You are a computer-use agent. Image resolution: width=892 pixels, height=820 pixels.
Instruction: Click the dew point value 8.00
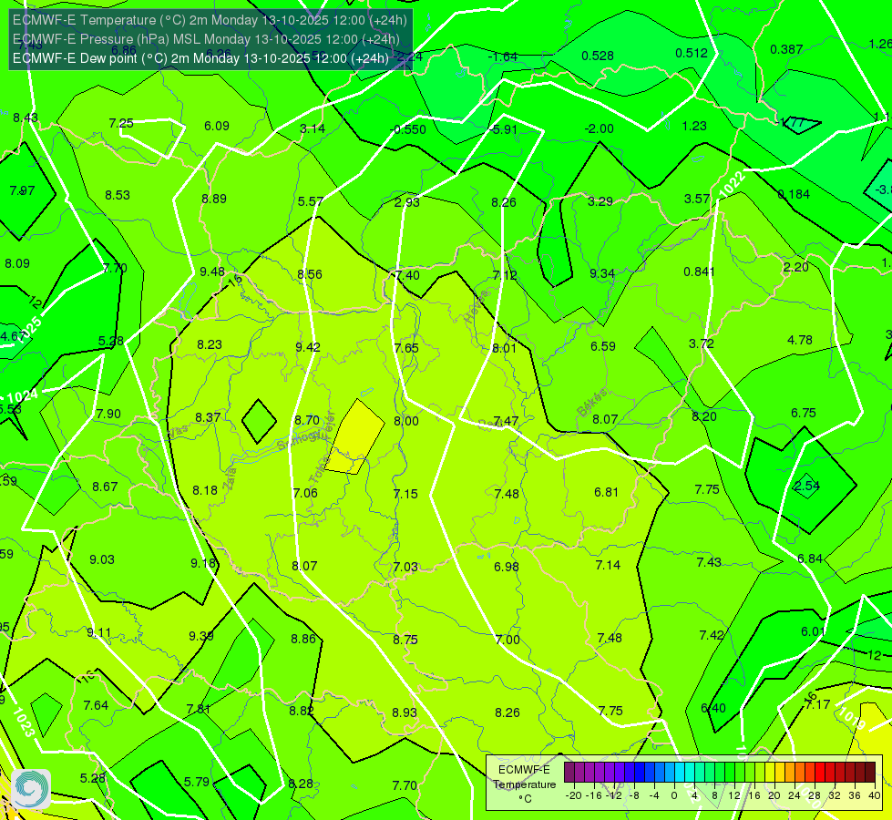point(406,422)
